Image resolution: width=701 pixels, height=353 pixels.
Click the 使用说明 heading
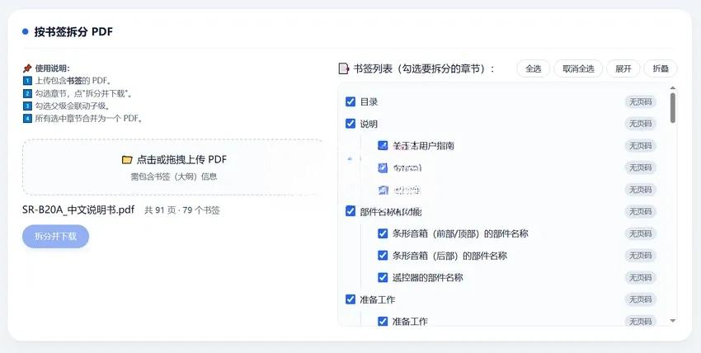[x=52, y=68]
